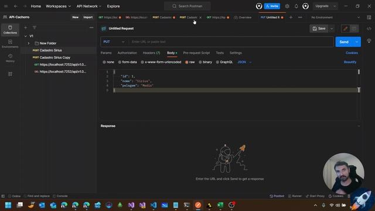Open the code snippet icon on right sidebar
This screenshot has height=211, width=375.
tap(369, 29)
